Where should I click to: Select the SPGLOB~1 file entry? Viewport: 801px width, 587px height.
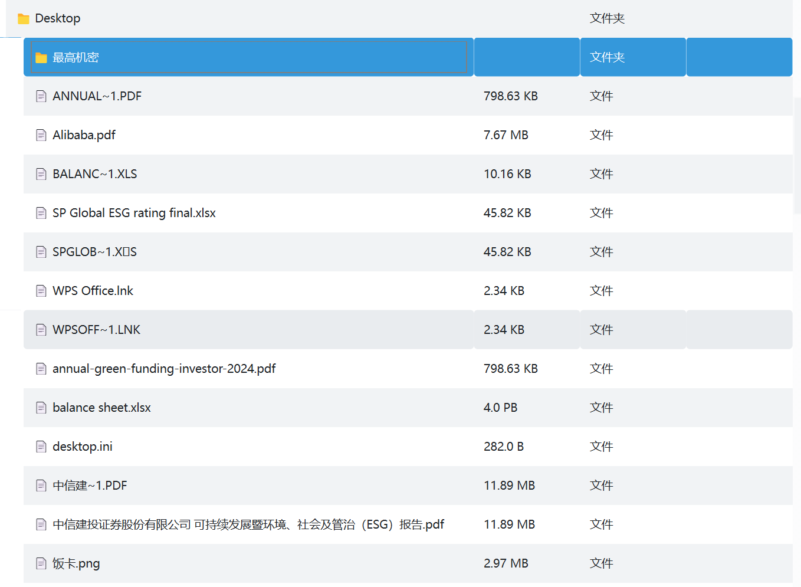tap(94, 252)
